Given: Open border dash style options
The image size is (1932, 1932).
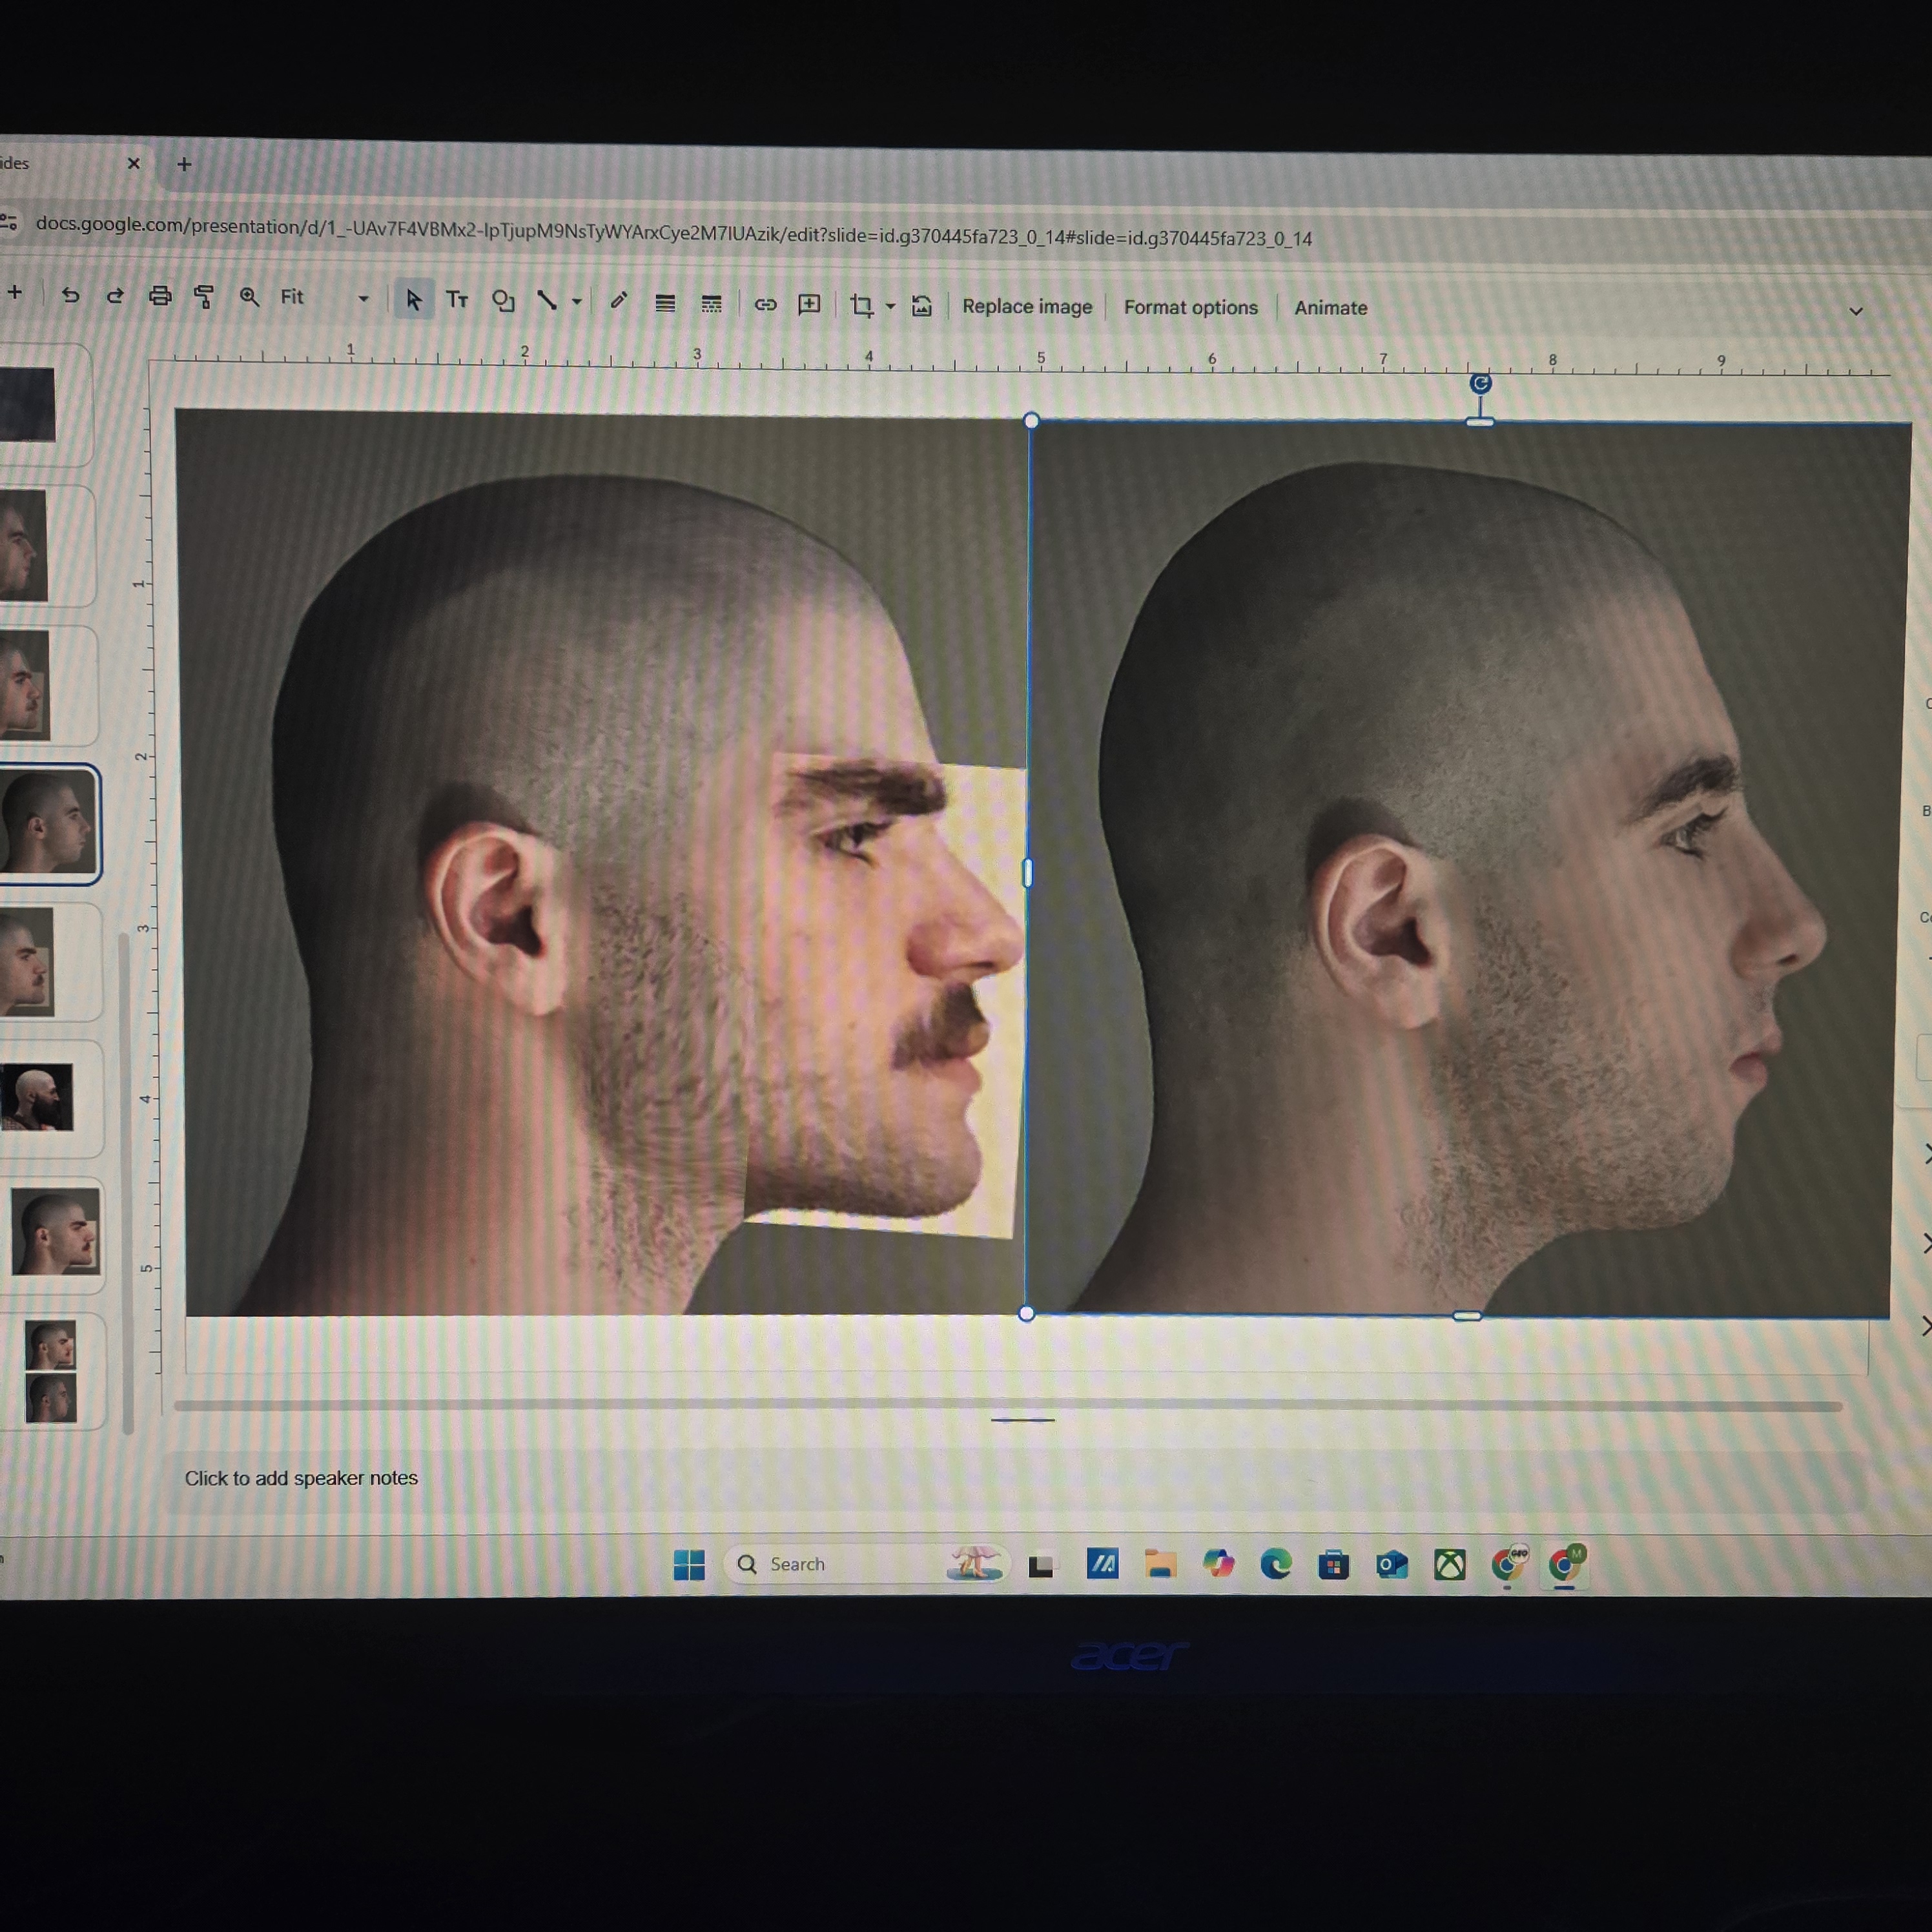Looking at the screenshot, I should (x=711, y=304).
